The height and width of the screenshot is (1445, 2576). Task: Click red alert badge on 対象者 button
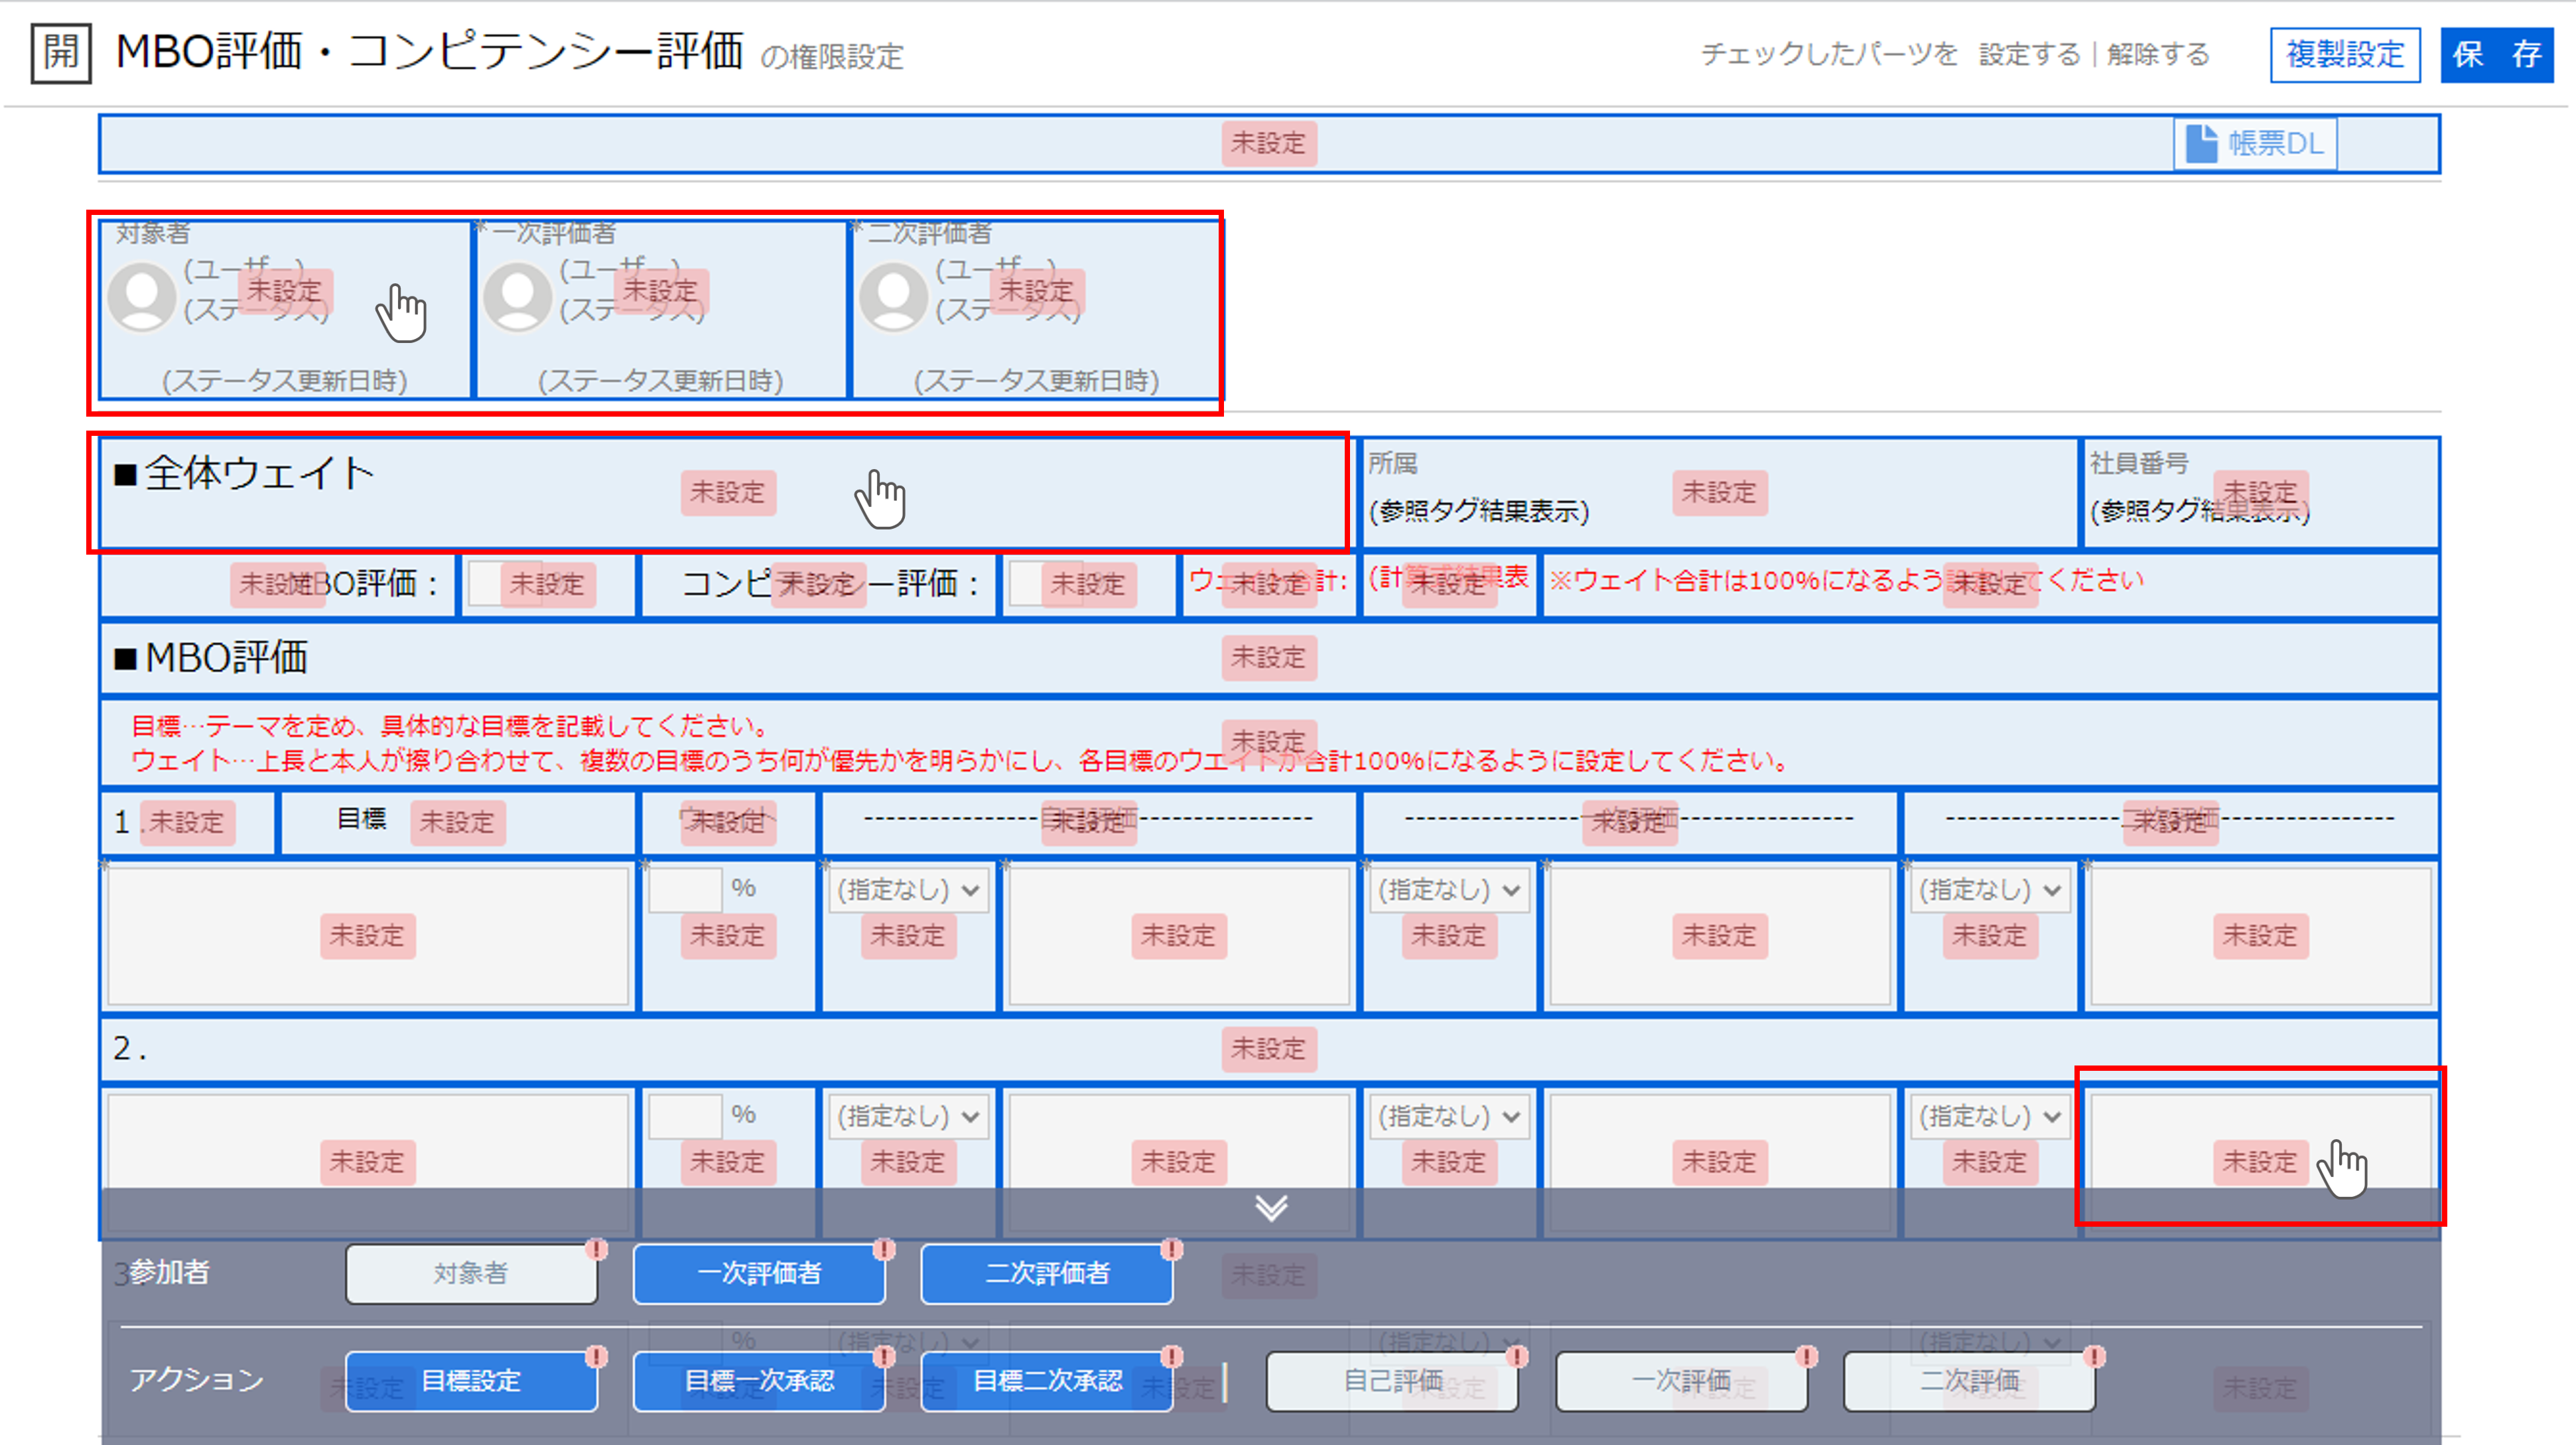tap(597, 1249)
